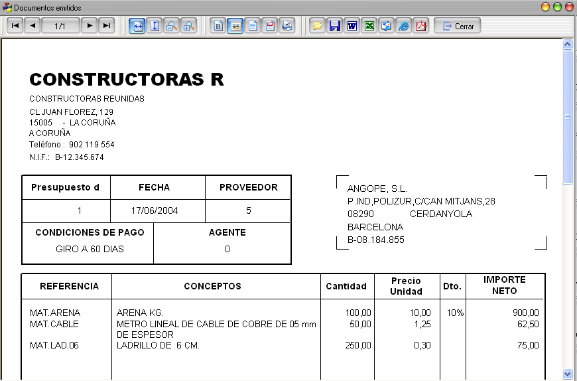Go to the previous page
The width and height of the screenshot is (577, 381).
[x=32, y=26]
